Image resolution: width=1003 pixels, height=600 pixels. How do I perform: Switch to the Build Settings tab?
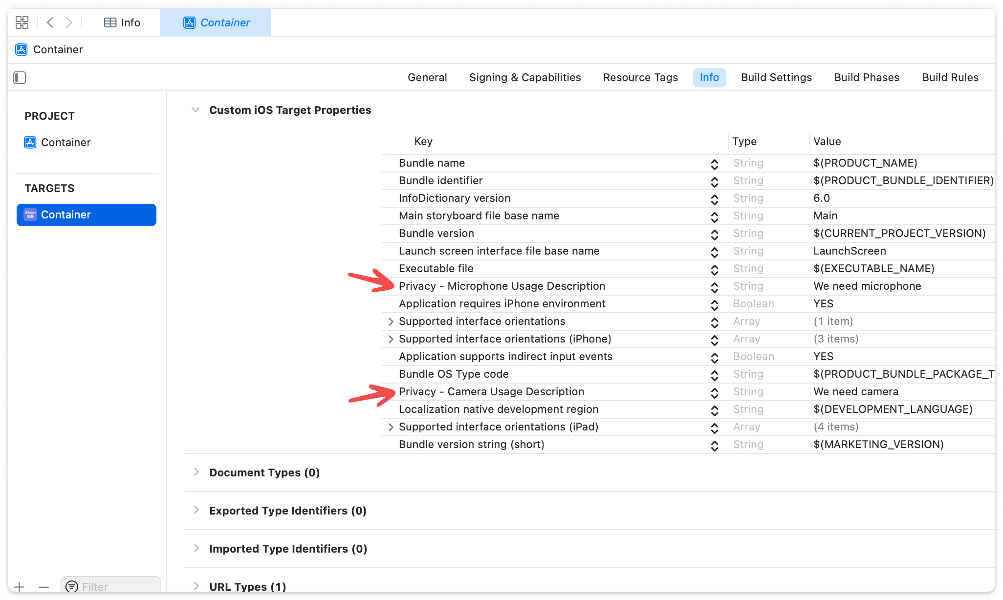coord(776,77)
